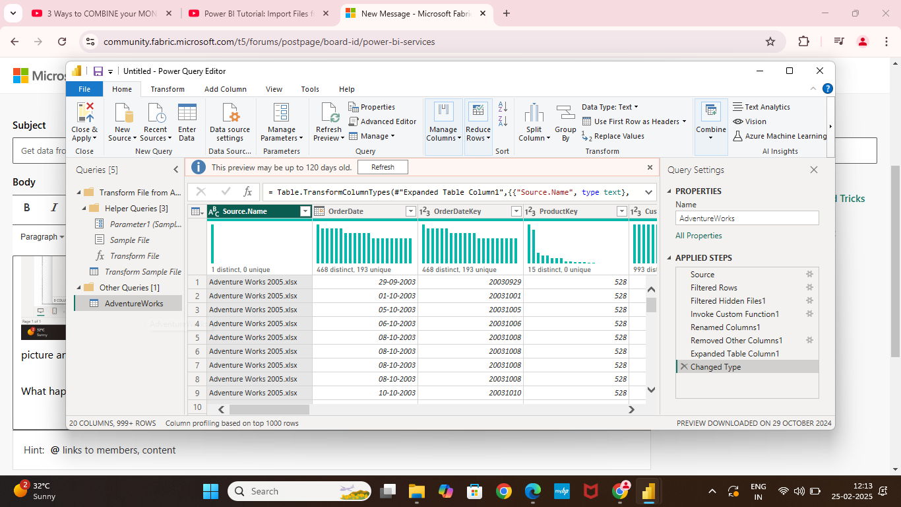This screenshot has height=507, width=901.
Task: Select the View ribbon tab
Action: 274,89
